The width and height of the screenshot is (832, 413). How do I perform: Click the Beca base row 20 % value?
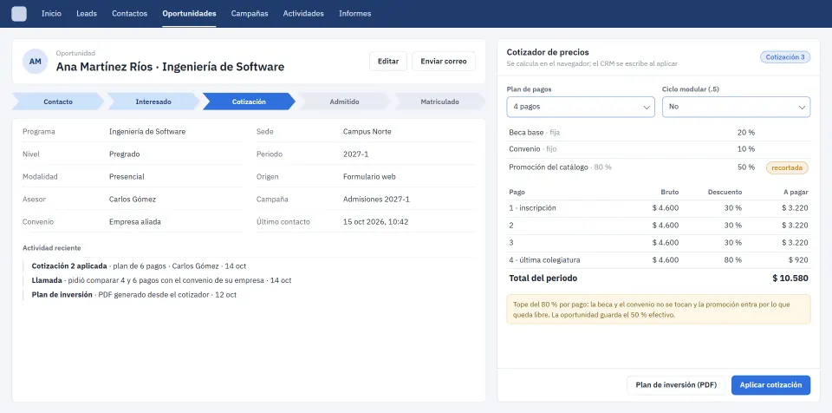point(746,133)
